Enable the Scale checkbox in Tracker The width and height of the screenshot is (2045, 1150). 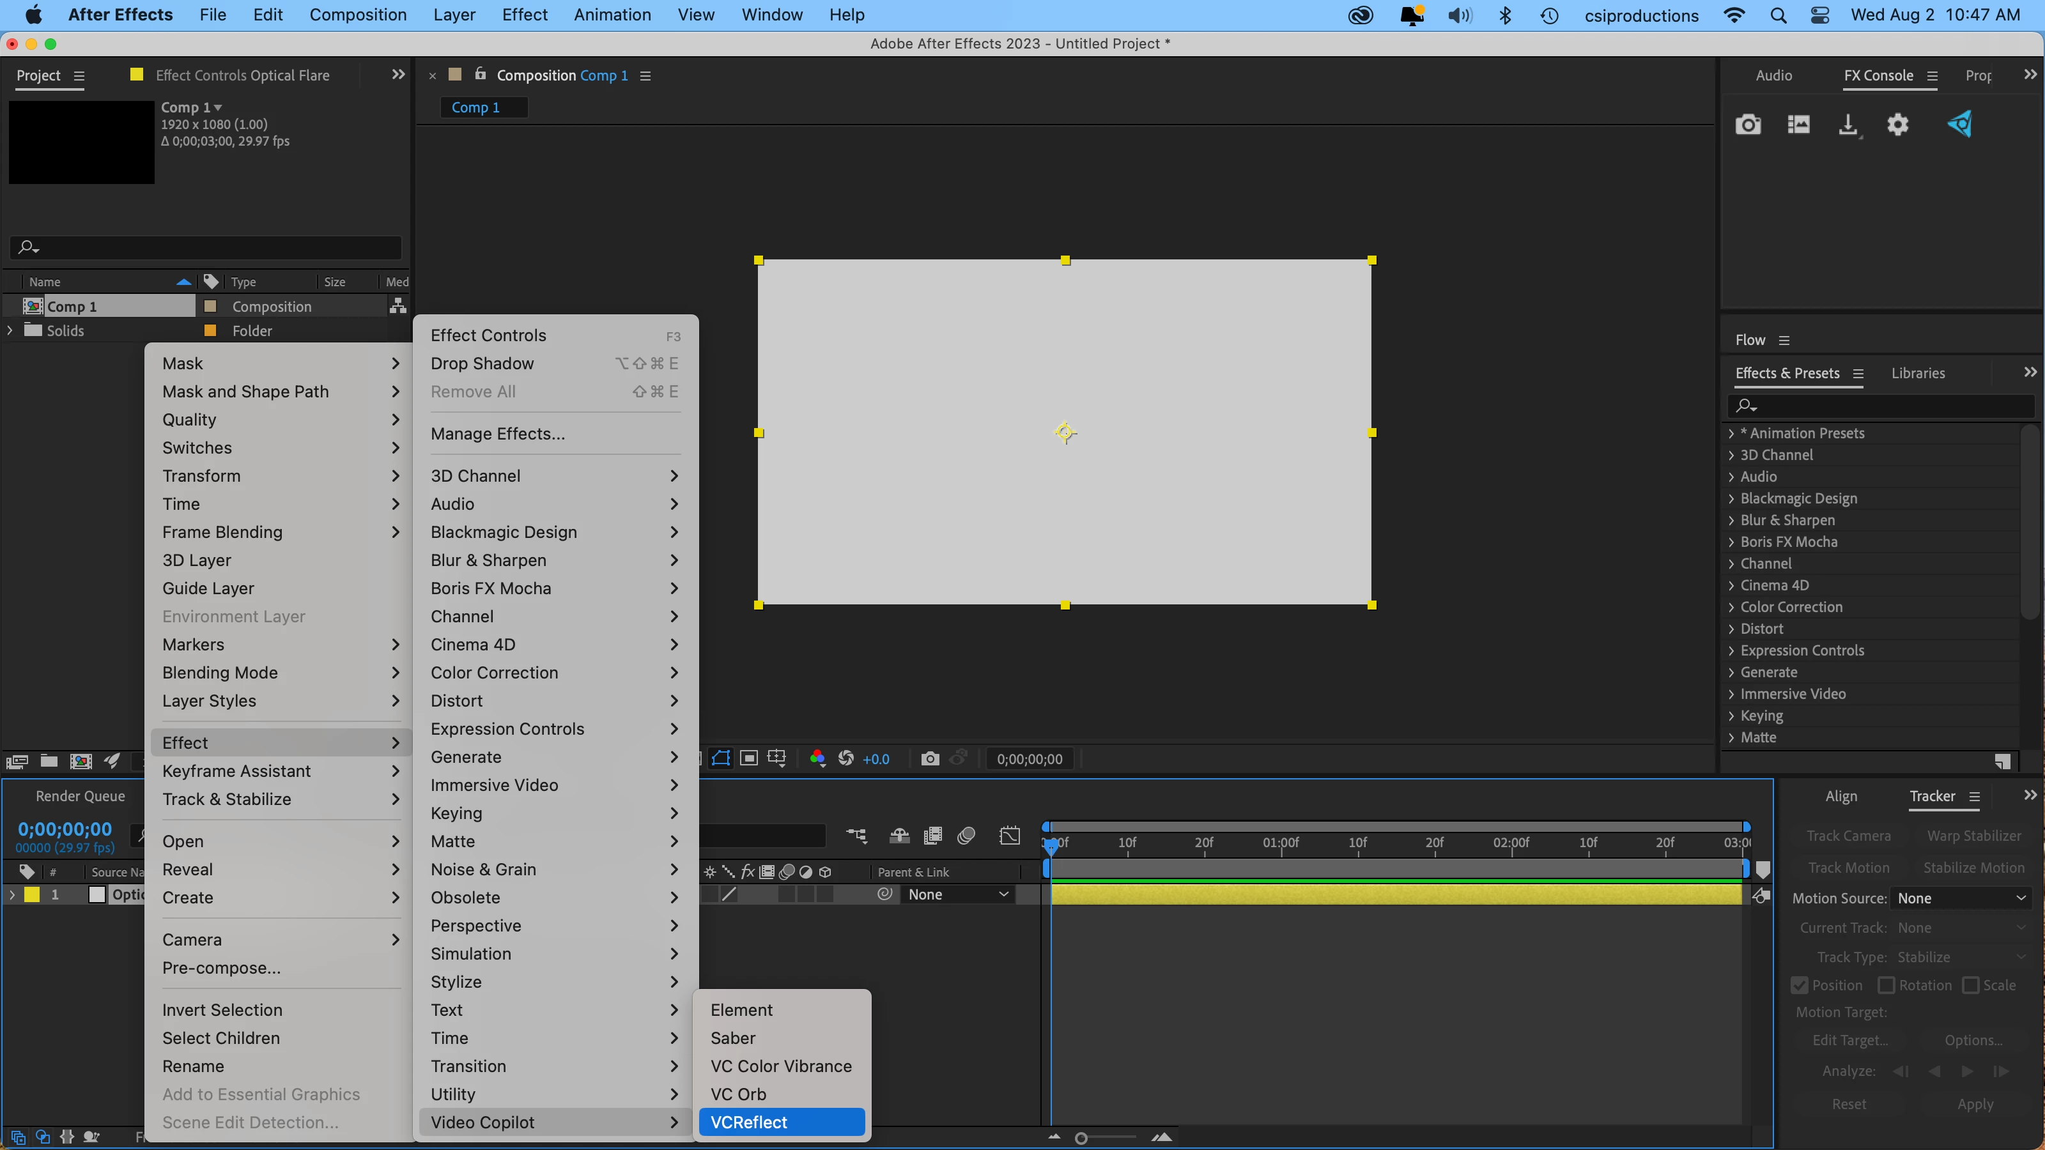(1970, 985)
